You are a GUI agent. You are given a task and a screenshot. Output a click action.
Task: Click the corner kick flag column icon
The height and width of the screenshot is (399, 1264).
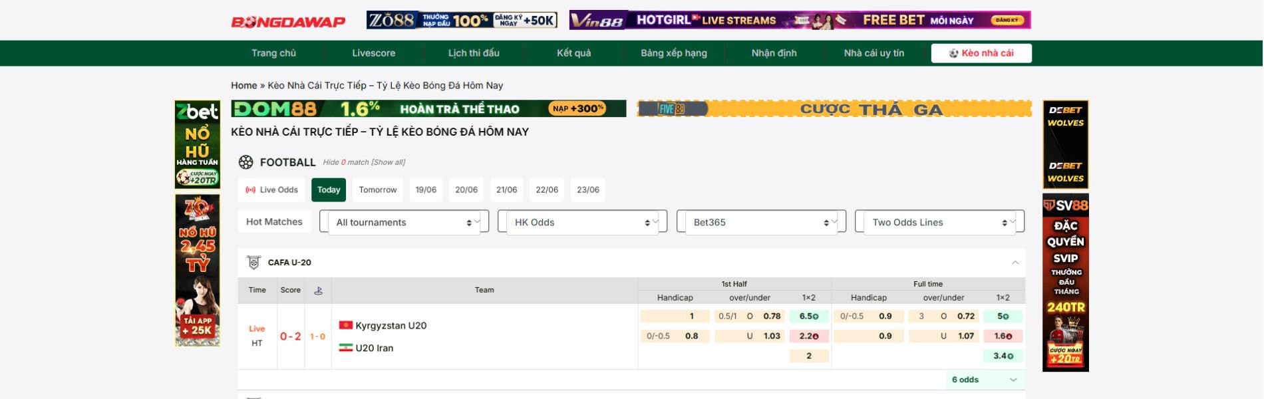[x=318, y=291]
